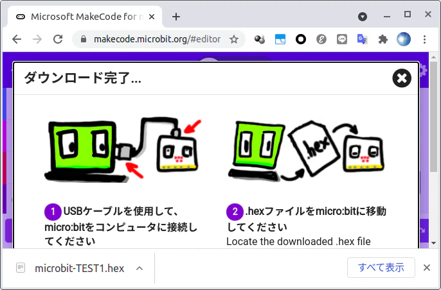Select the Microsoft MakeCode tab
The height and width of the screenshot is (290, 441).
click(x=85, y=17)
